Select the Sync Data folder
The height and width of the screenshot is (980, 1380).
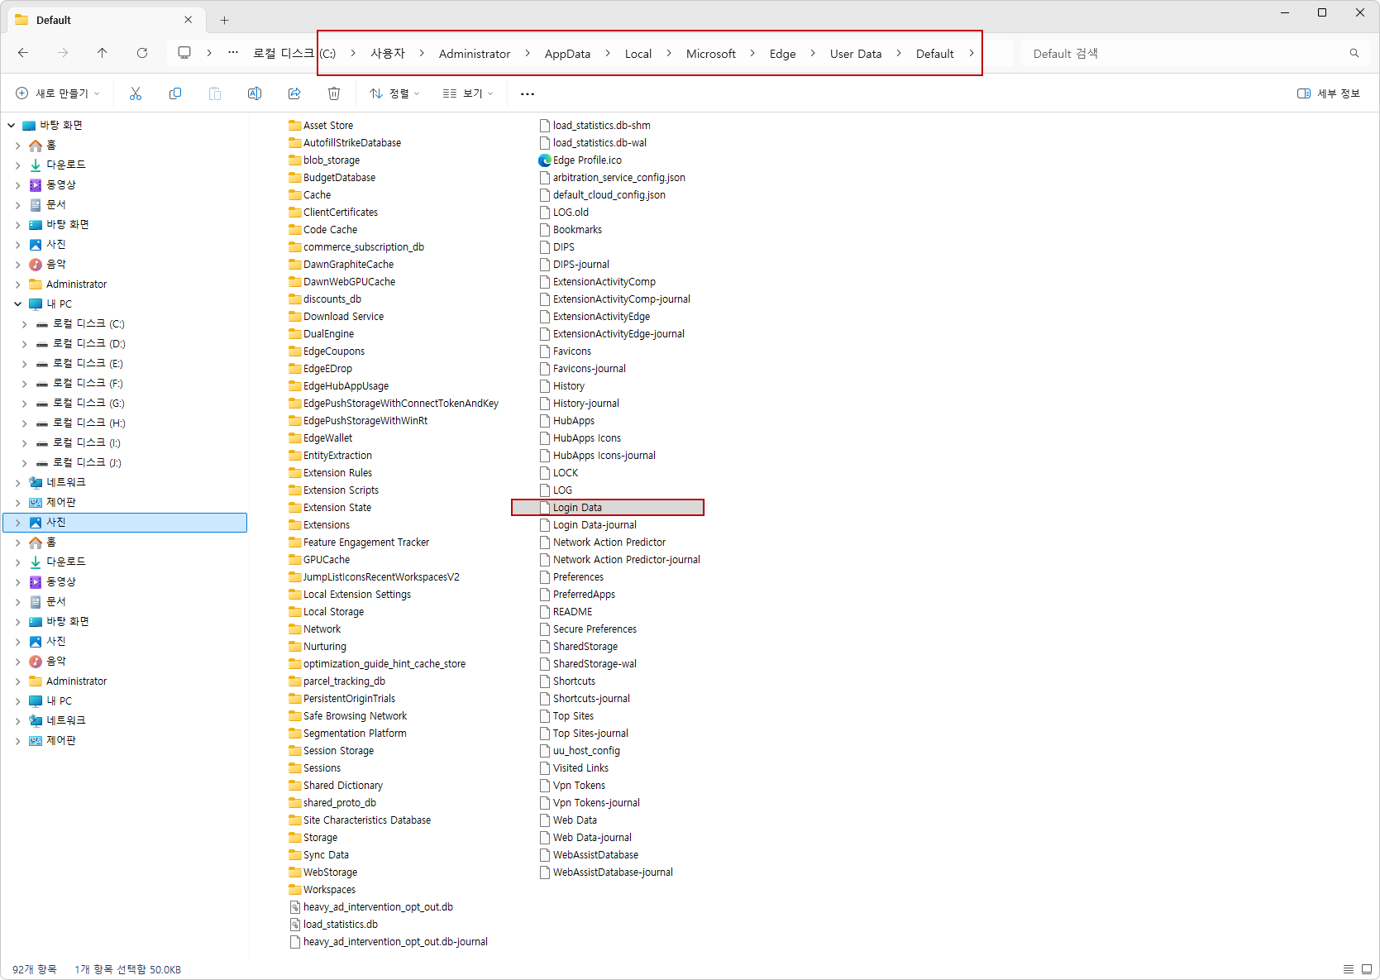pos(318,855)
